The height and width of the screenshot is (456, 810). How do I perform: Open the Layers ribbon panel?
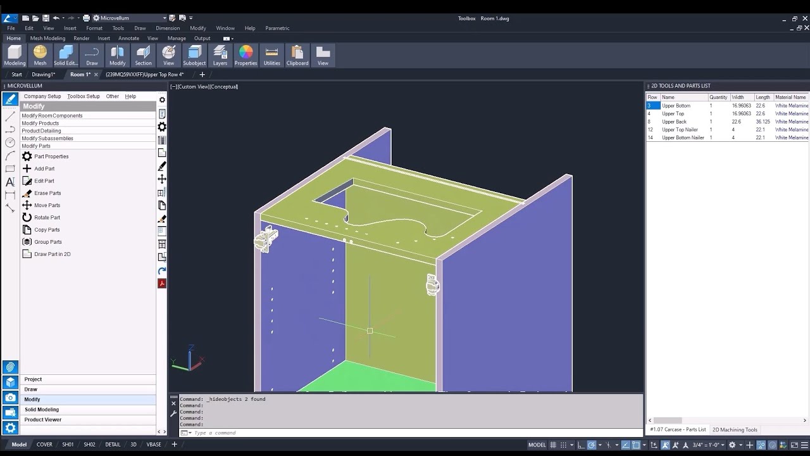220,55
